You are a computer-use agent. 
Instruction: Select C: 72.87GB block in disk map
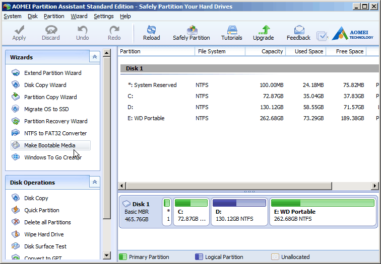pyautogui.click(x=191, y=212)
